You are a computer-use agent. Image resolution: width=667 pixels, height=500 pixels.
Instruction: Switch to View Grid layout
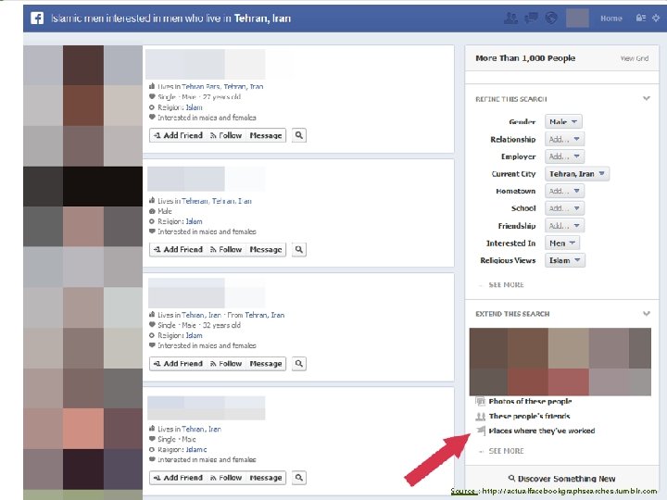tap(634, 58)
